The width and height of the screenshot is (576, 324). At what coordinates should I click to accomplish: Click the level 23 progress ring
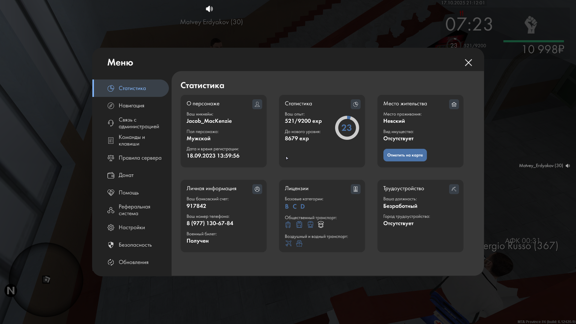click(347, 128)
